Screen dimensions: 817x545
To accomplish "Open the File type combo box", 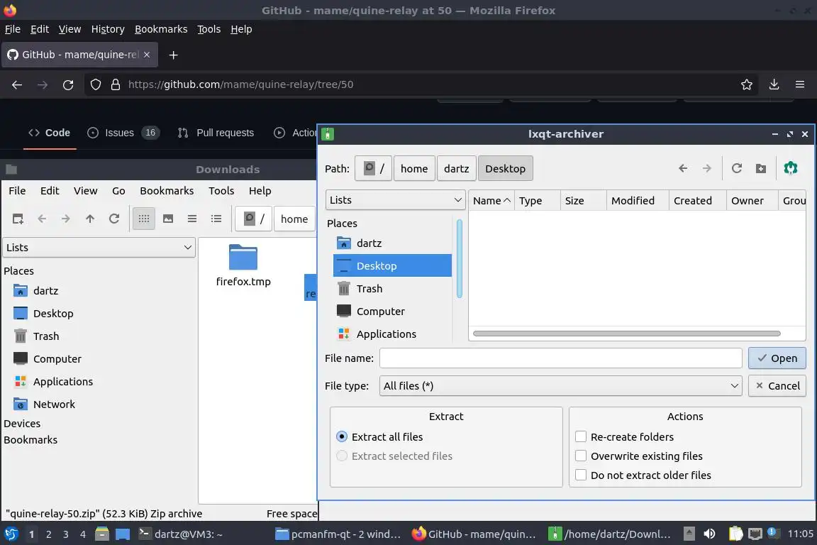I will [x=561, y=386].
